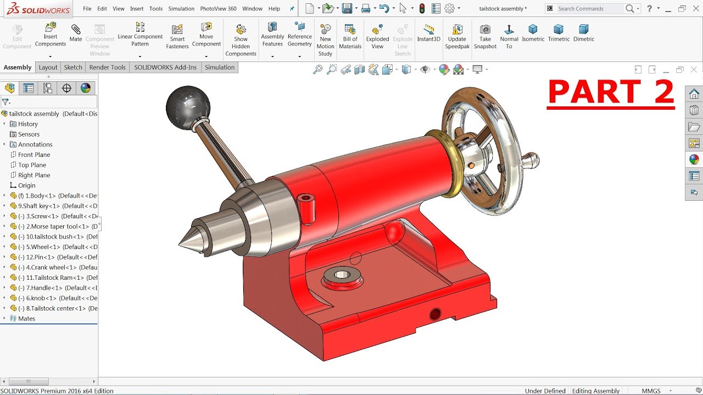Open Linear Component Pattern tool
703x395 pixels.
[140, 34]
